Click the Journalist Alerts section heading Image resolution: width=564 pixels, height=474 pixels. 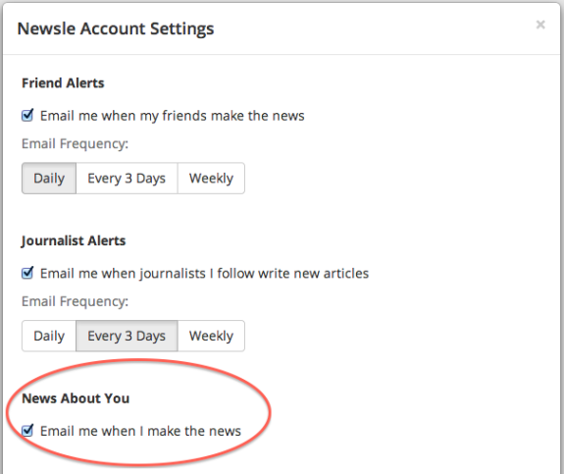pos(74,240)
